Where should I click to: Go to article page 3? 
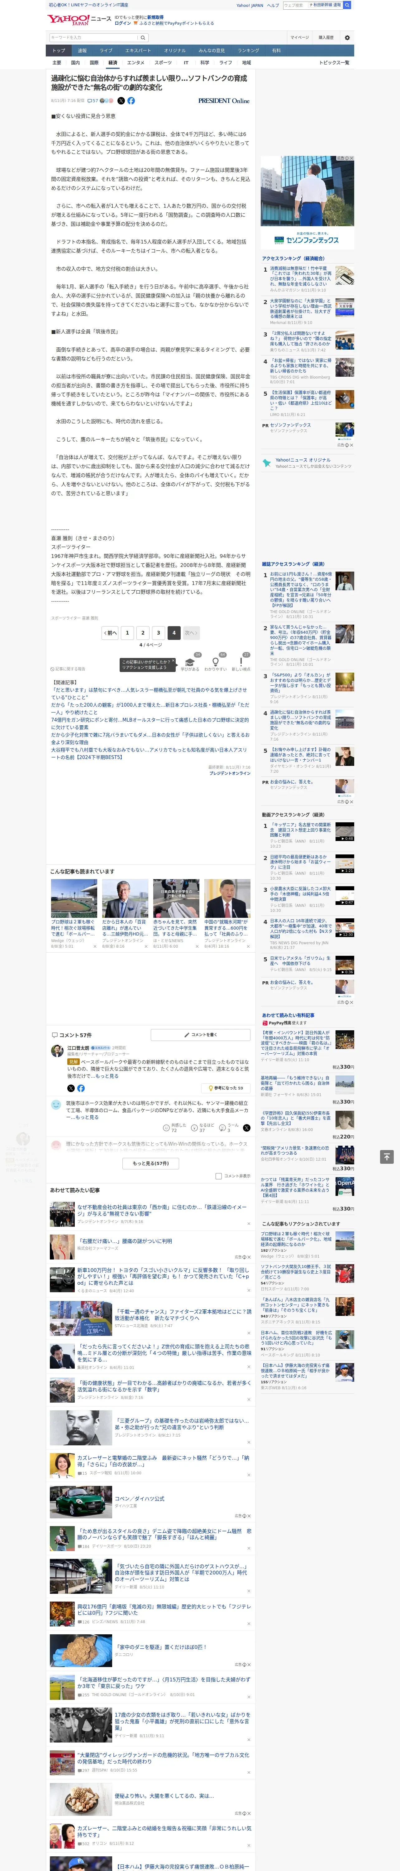pyautogui.click(x=158, y=633)
